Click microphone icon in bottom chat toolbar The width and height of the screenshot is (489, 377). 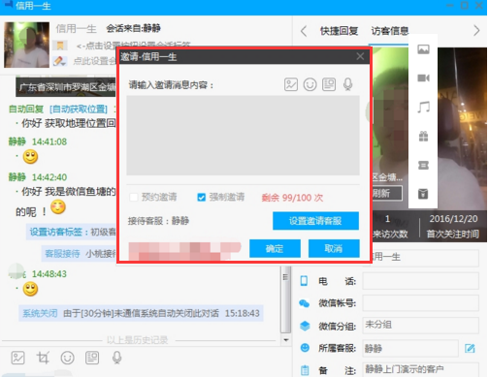[116, 358]
